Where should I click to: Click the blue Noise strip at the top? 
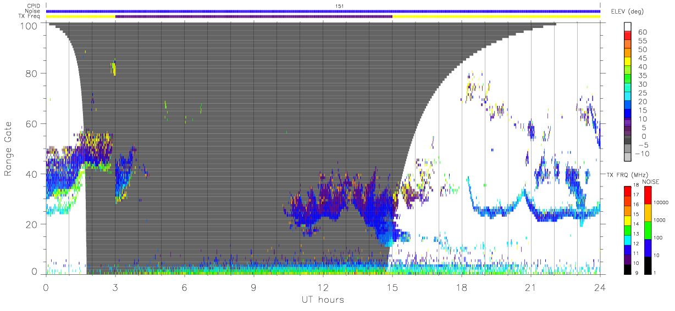[323, 11]
